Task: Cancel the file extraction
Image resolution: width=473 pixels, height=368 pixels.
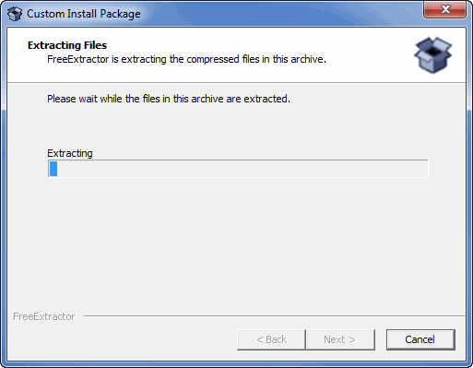Action: point(420,339)
